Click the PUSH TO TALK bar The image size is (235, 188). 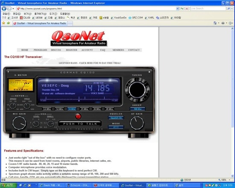(80, 123)
